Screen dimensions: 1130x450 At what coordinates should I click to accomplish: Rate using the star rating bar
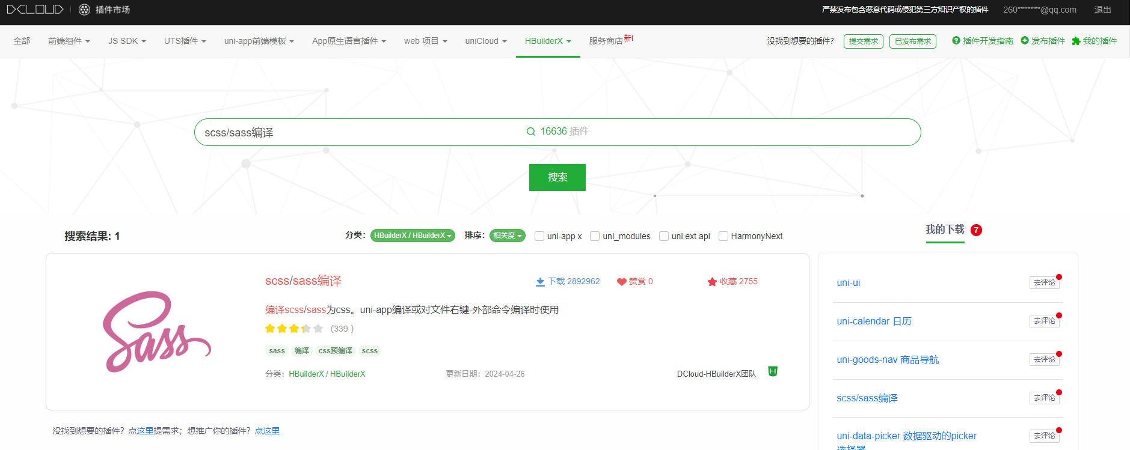coord(294,329)
